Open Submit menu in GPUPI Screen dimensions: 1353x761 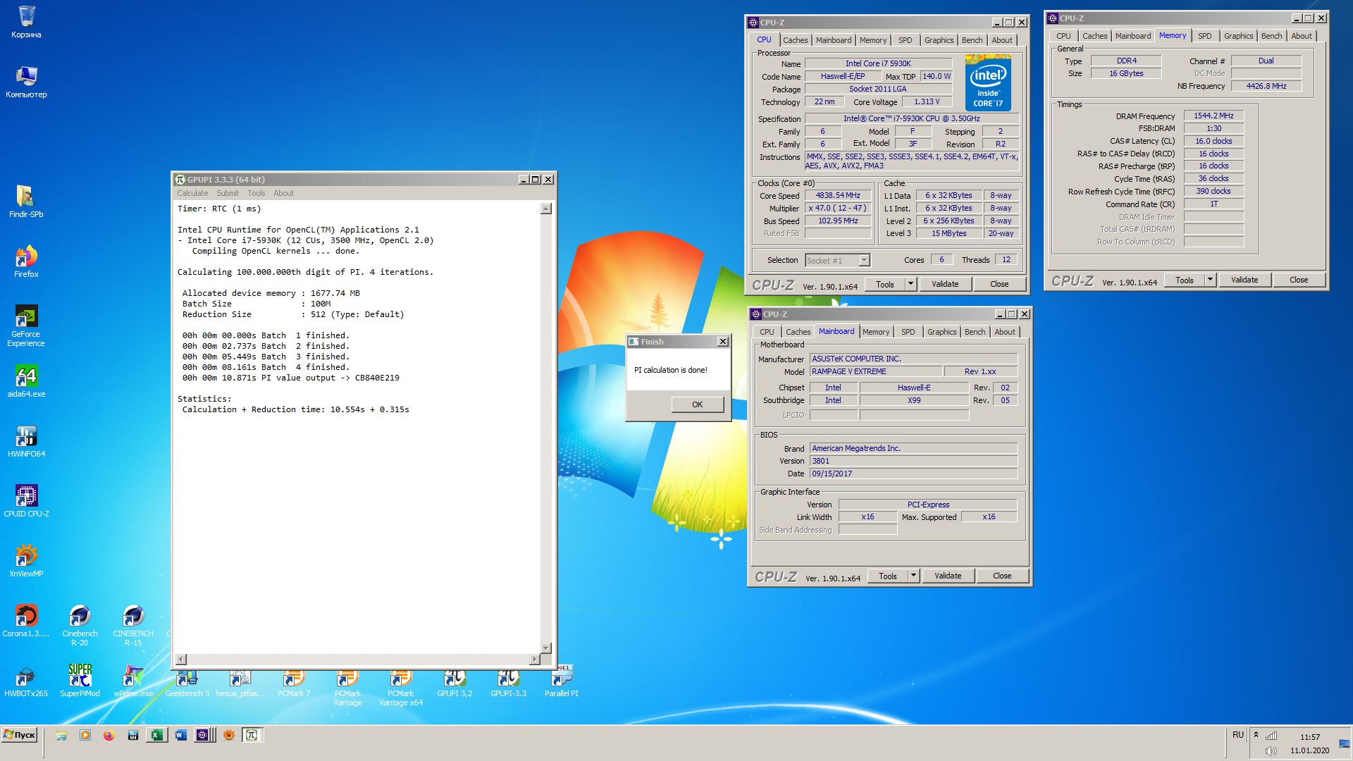(x=228, y=193)
